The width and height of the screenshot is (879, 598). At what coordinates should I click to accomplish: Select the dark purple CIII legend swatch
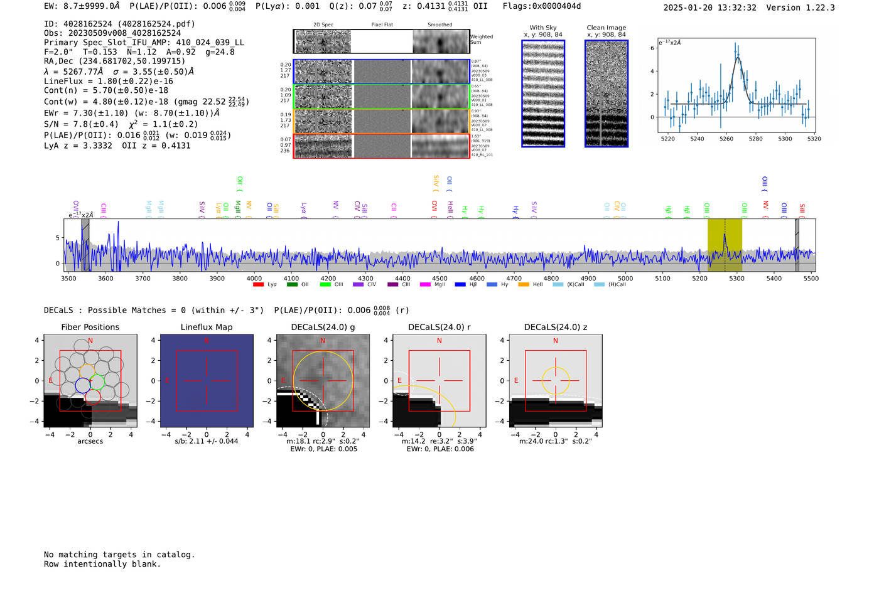393,285
